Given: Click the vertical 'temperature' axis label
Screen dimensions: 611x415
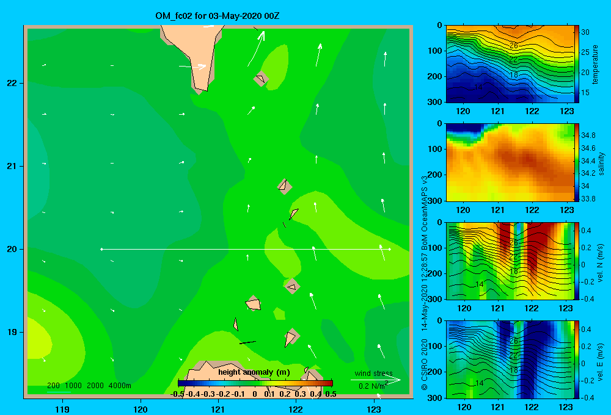Looking at the screenshot, I should (x=595, y=64).
